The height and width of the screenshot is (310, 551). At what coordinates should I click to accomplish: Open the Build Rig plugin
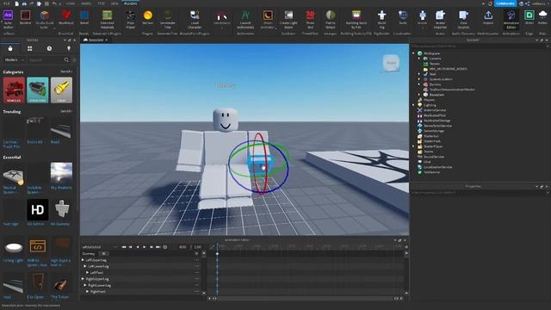tap(381, 19)
